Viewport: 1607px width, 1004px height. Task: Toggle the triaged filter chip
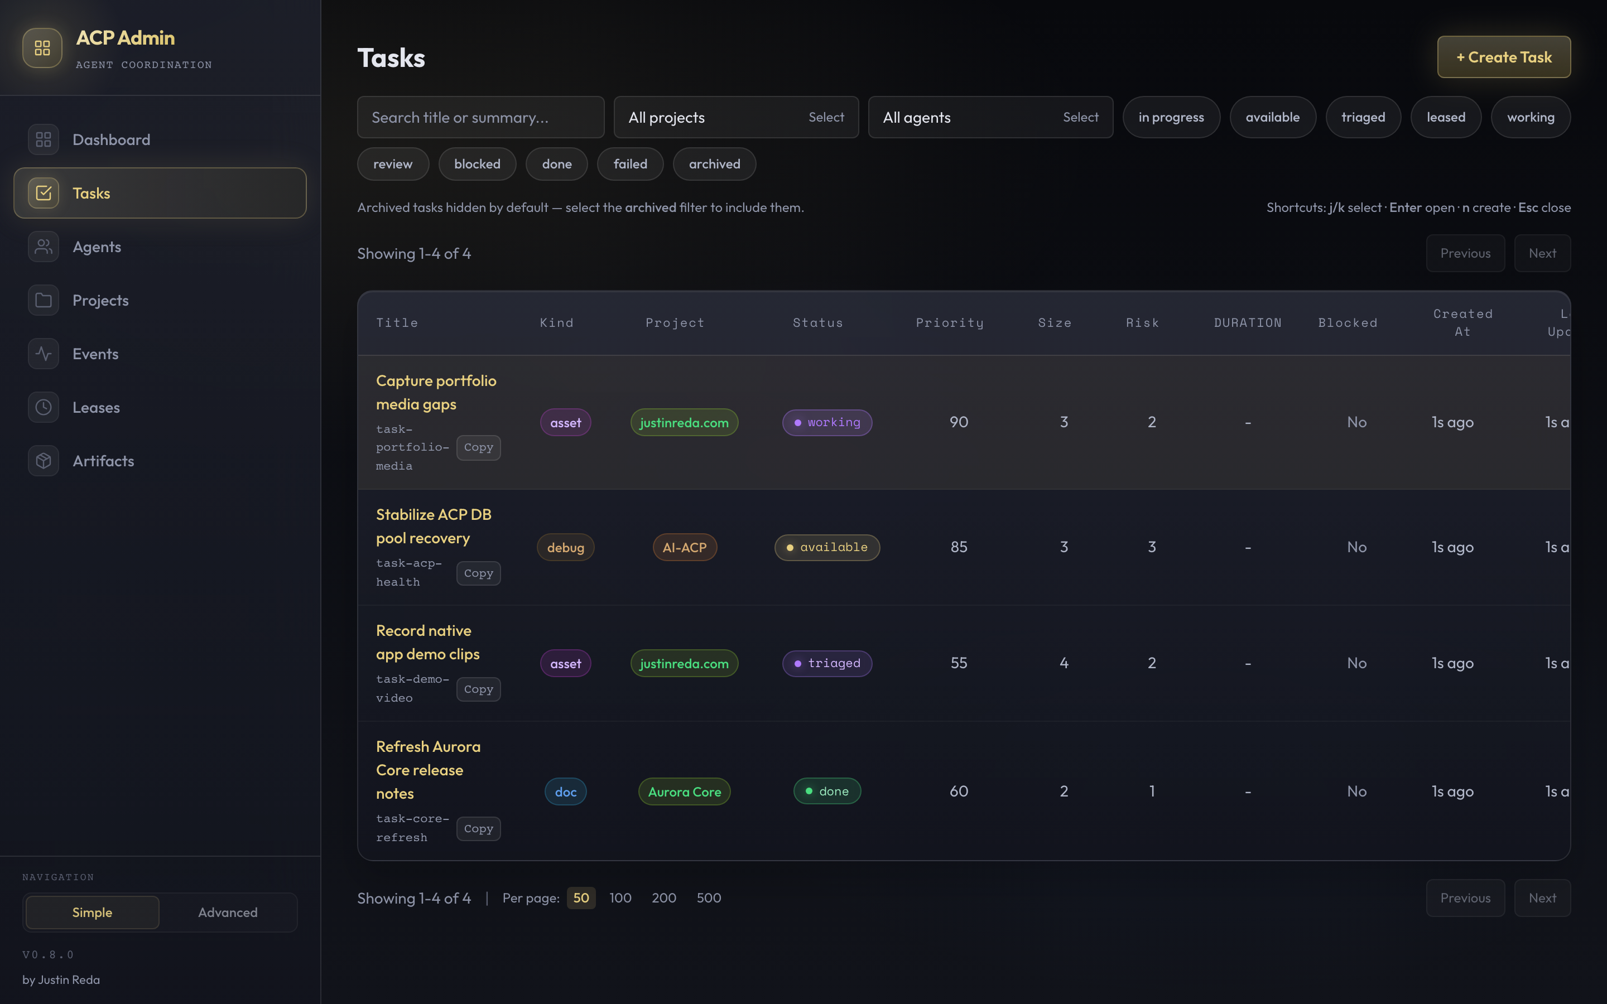point(1363,117)
